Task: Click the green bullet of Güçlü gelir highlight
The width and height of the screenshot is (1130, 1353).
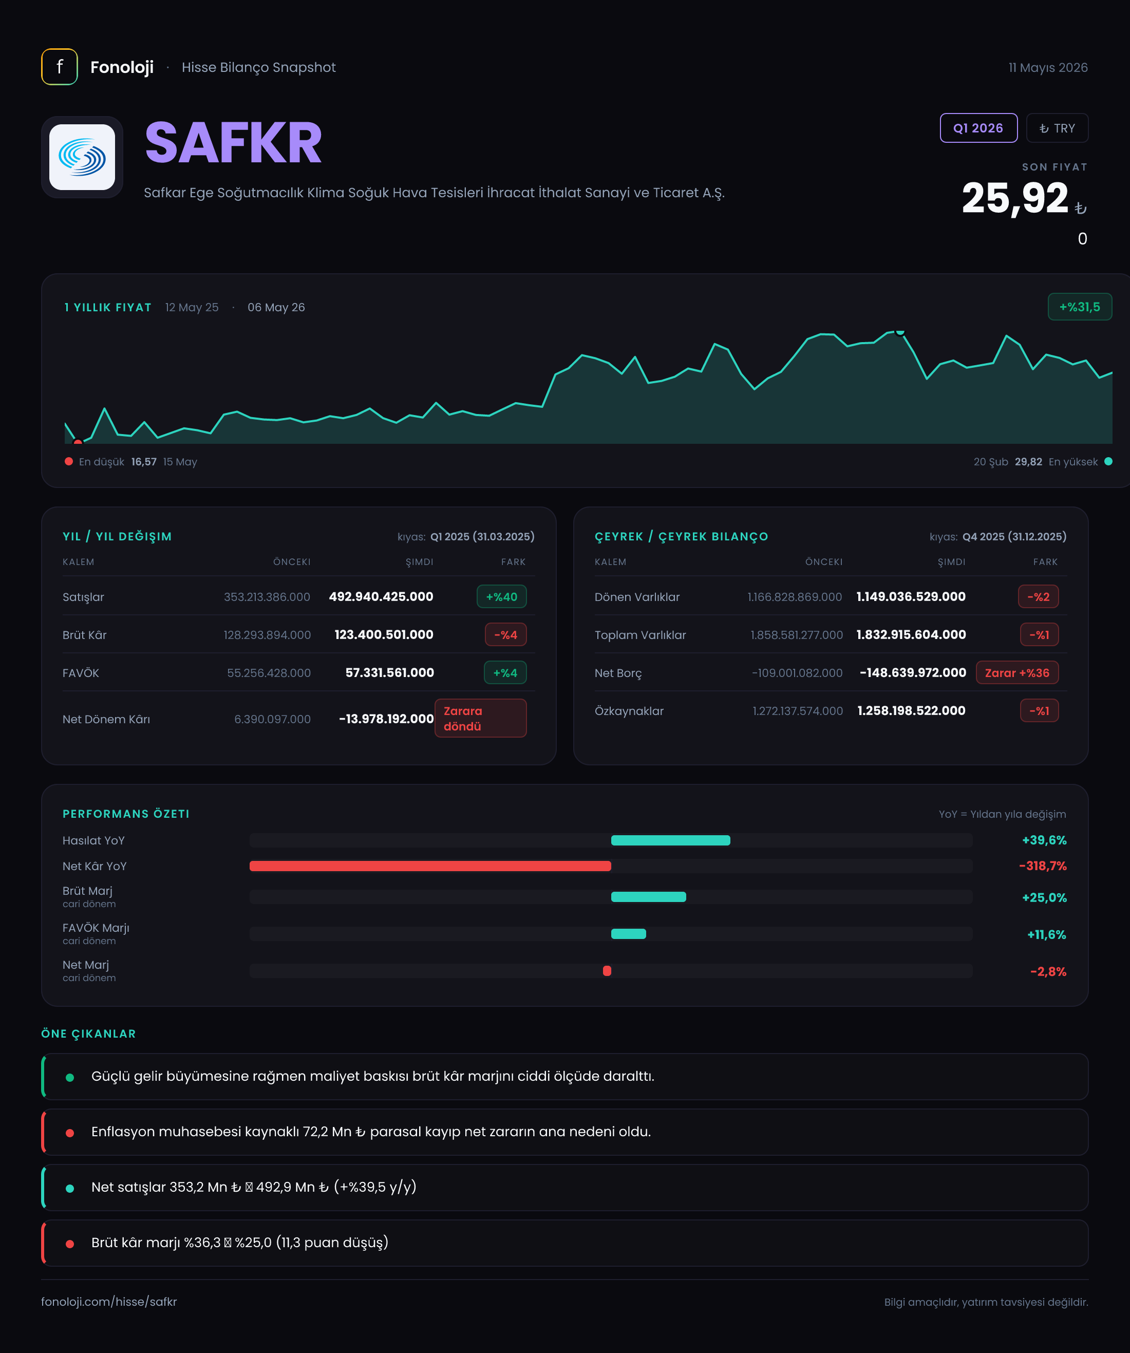Action: (69, 1077)
